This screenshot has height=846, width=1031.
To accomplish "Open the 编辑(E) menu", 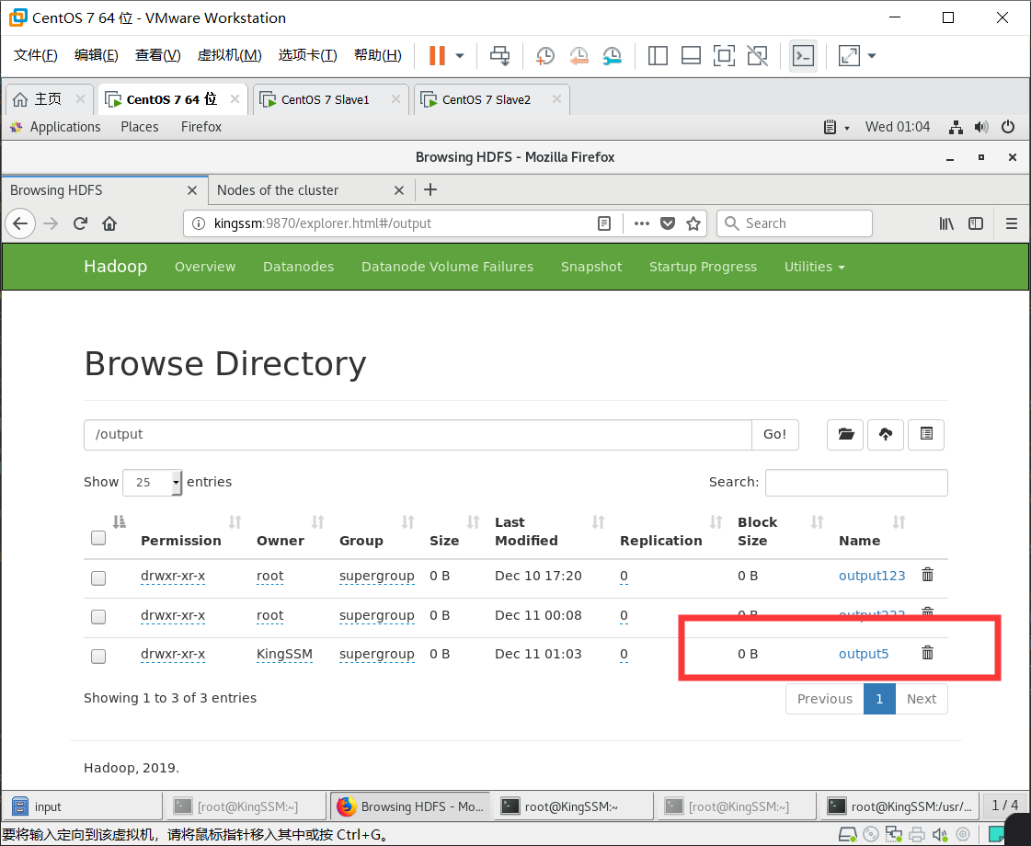I will pyautogui.click(x=96, y=55).
